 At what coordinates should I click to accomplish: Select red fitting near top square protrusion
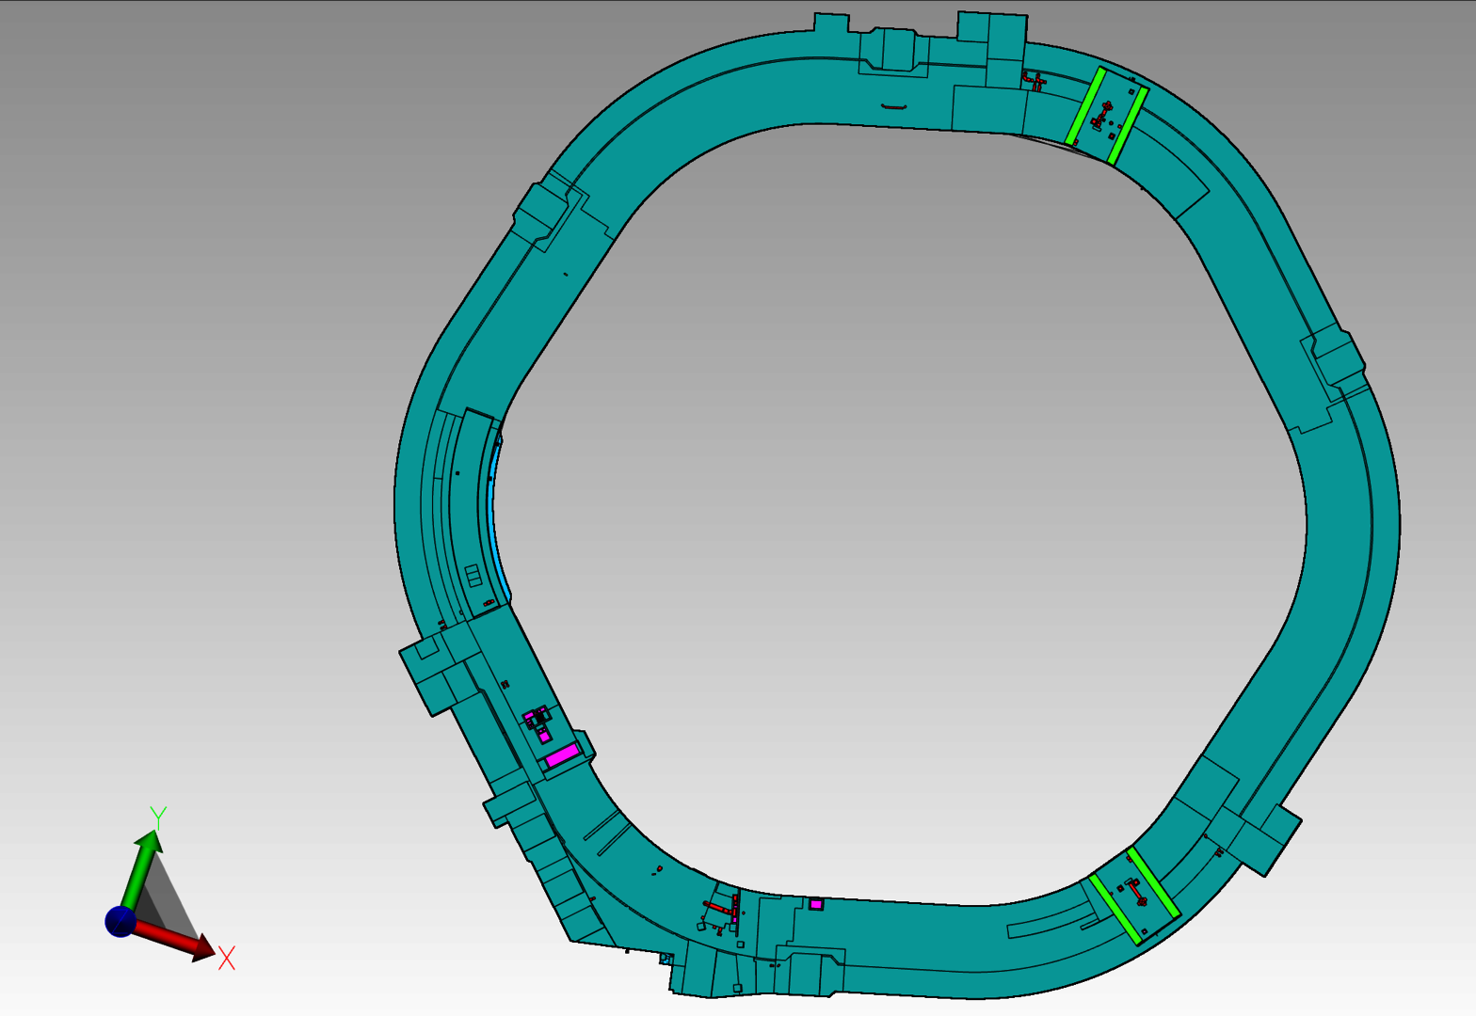click(1035, 82)
